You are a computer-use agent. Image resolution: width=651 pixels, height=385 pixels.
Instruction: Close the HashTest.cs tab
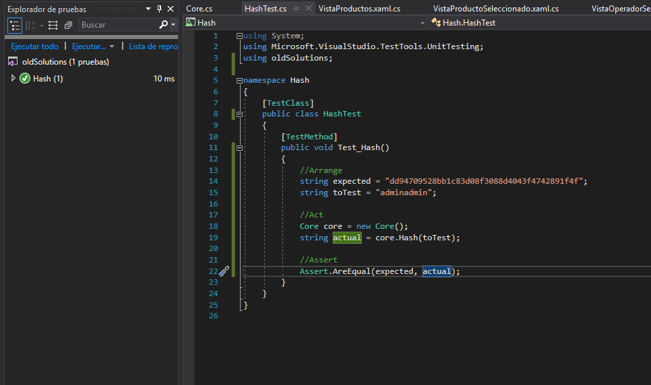click(x=308, y=9)
